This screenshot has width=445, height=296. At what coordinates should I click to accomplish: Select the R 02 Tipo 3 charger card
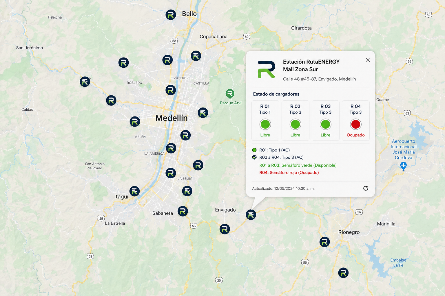point(295,121)
